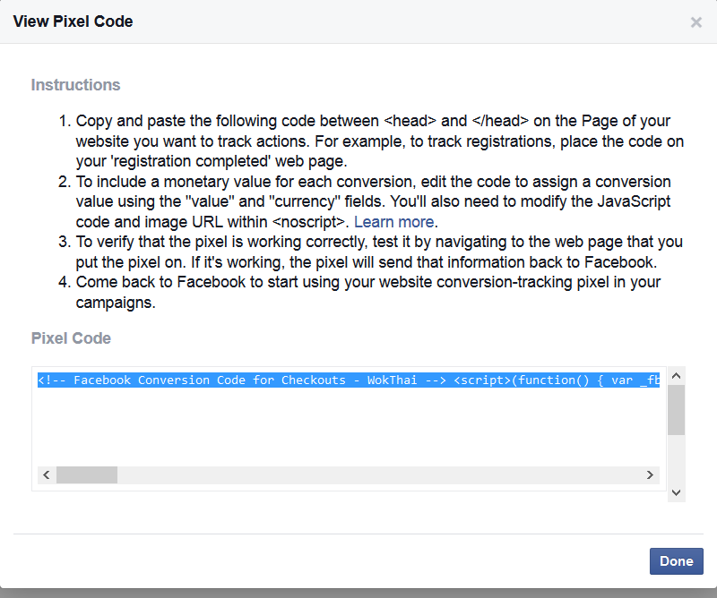
Task: Click the Instructions section heading
Action: 75,85
